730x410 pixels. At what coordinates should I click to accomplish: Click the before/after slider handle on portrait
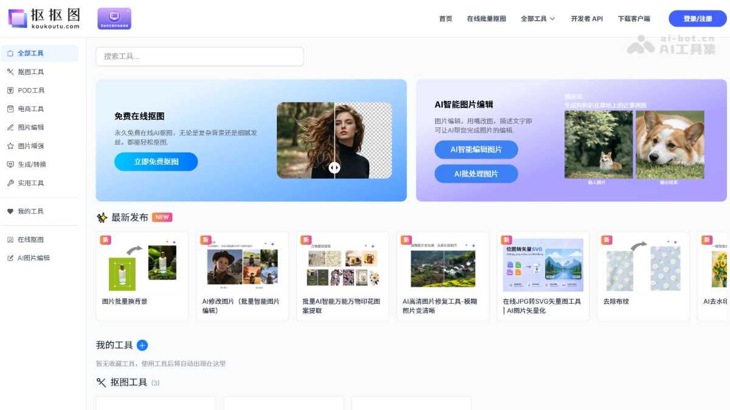pyautogui.click(x=335, y=168)
